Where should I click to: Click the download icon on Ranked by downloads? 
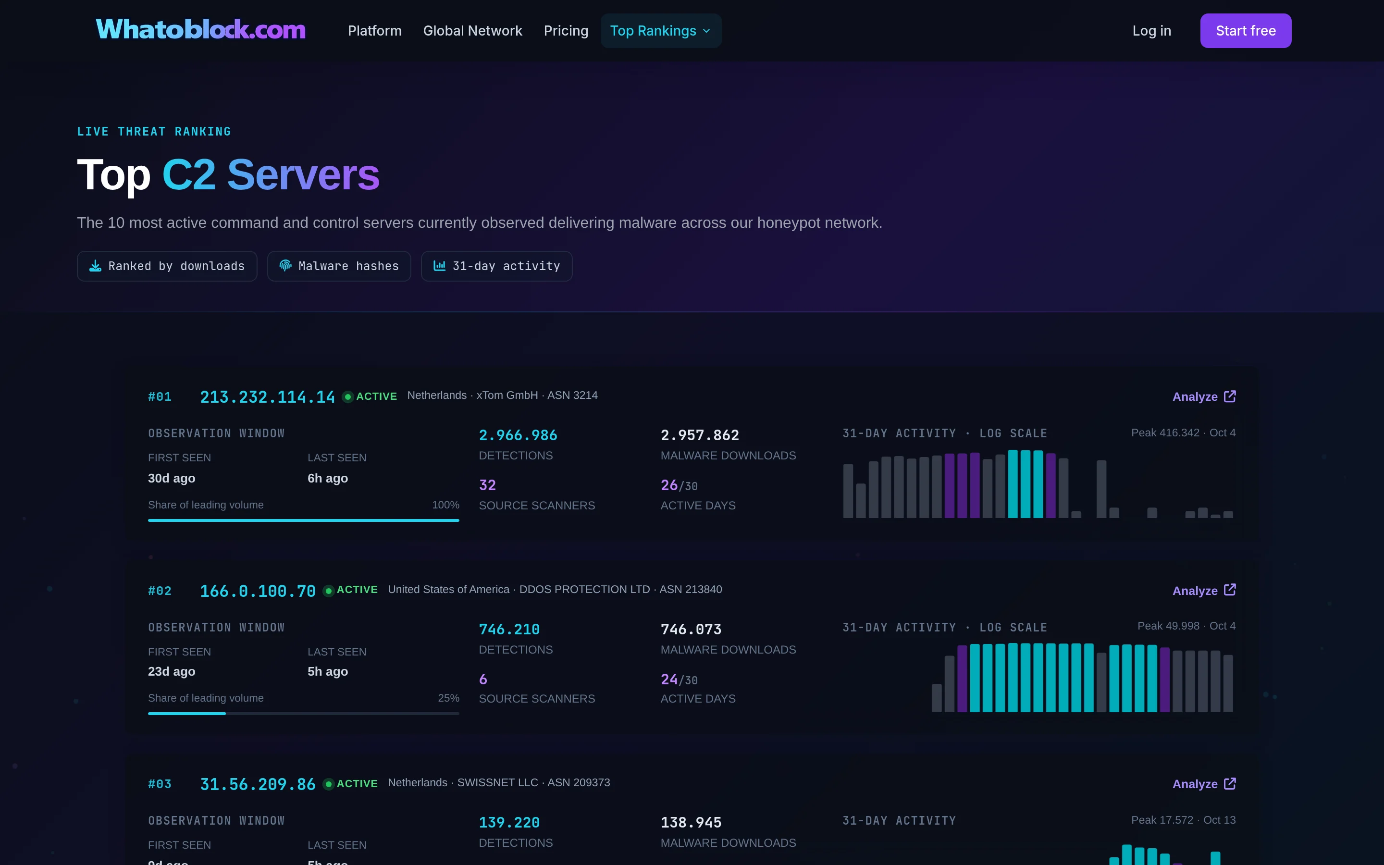pyautogui.click(x=96, y=266)
